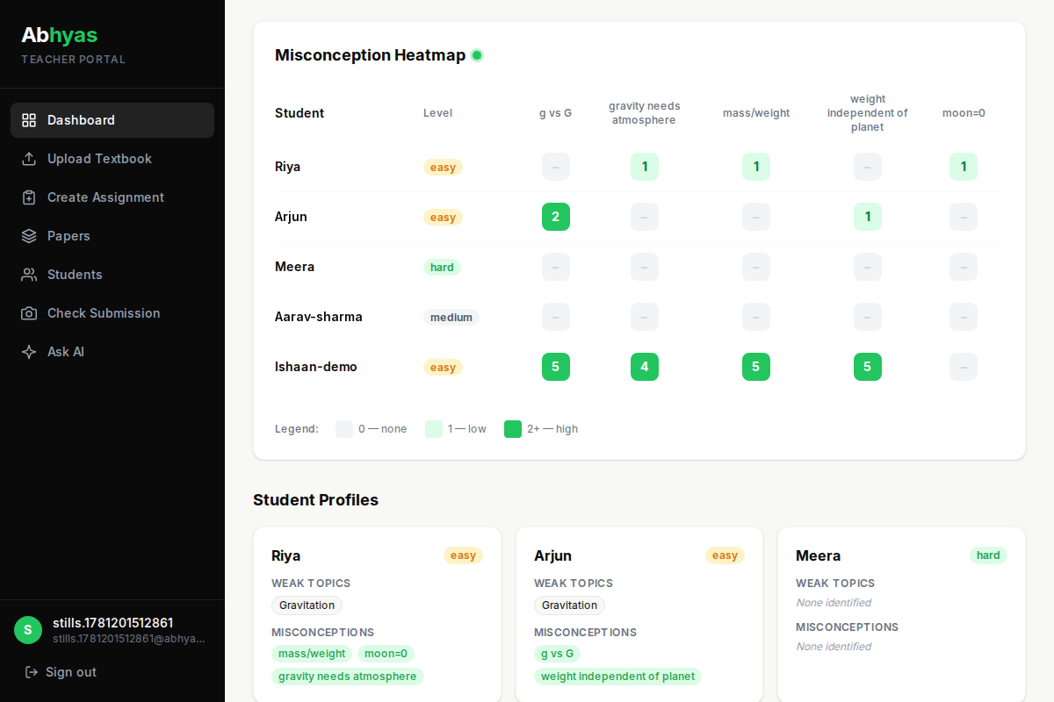The width and height of the screenshot is (1054, 702).
Task: Click Ishaan-demo's gravity needs atmosphere cell showing 4
Action: pos(645,367)
